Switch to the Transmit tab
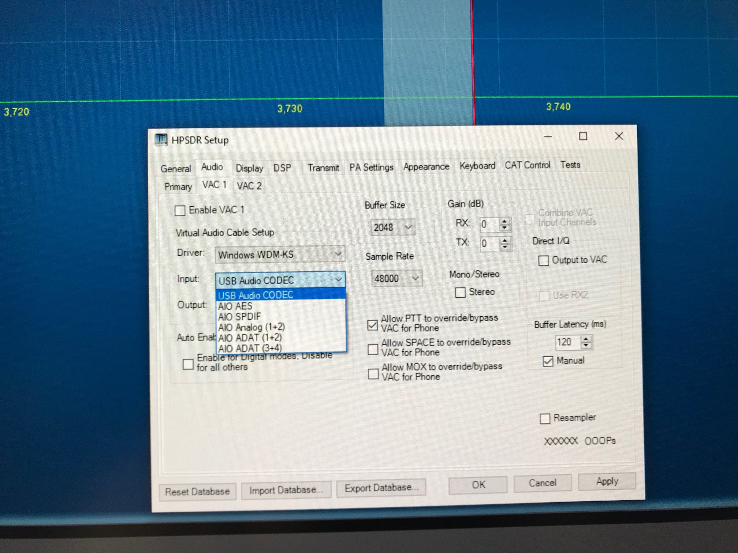 [323, 168]
